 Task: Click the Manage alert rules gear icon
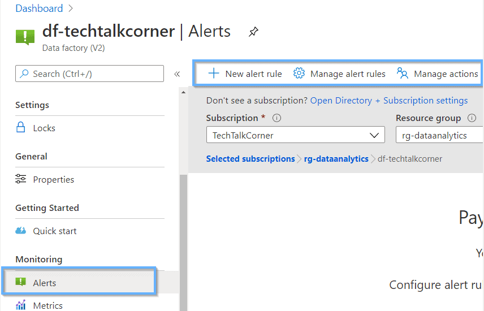[299, 73]
